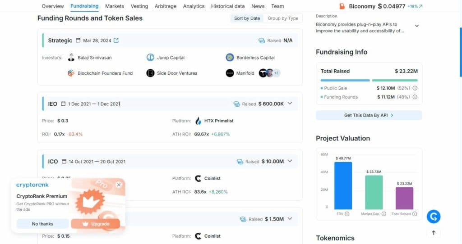
Task: Click the Jump Capital logo icon
Action: (x=150, y=57)
